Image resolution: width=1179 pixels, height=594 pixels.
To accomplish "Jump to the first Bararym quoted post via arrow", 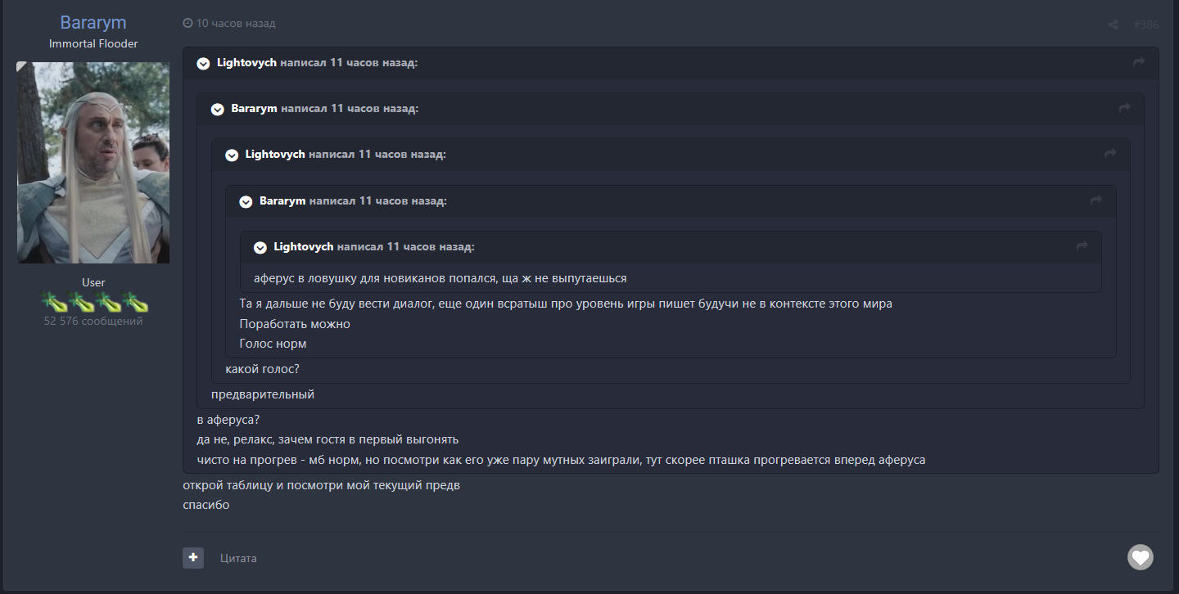I will 1124,108.
